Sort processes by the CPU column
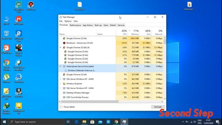This screenshot has height=125, width=222. [122, 32]
